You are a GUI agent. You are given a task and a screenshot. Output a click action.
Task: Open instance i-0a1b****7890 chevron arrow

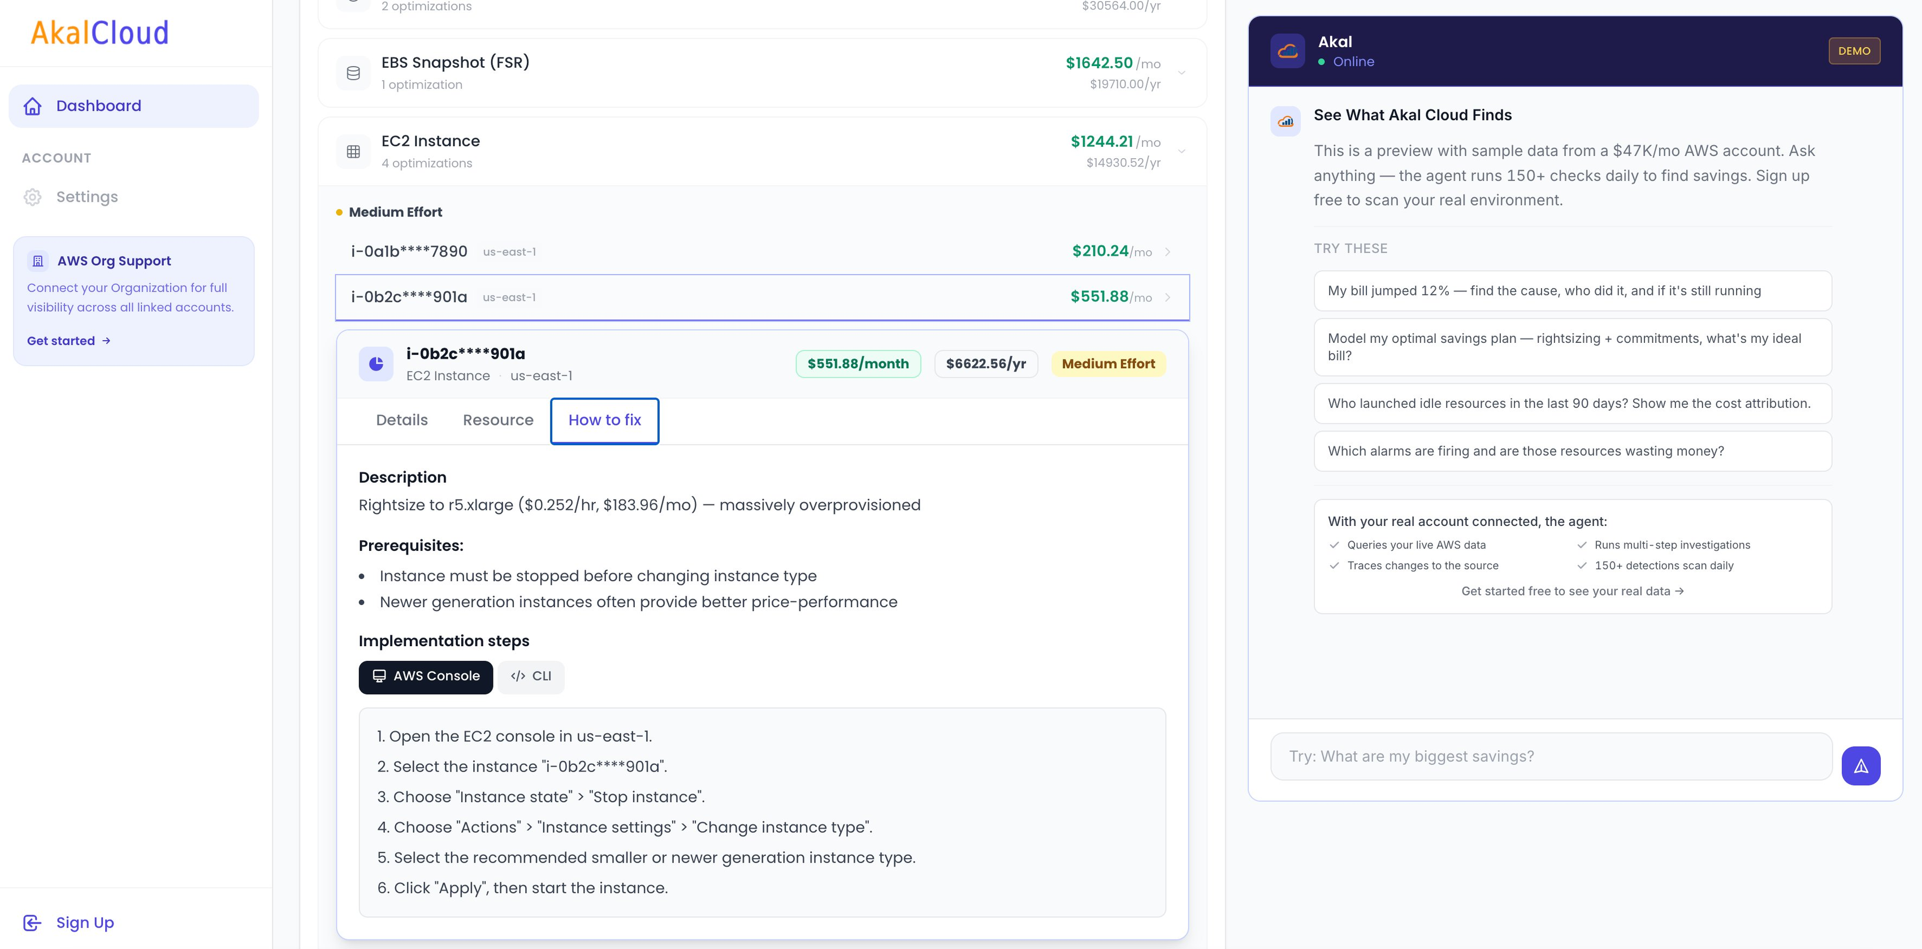pos(1168,252)
